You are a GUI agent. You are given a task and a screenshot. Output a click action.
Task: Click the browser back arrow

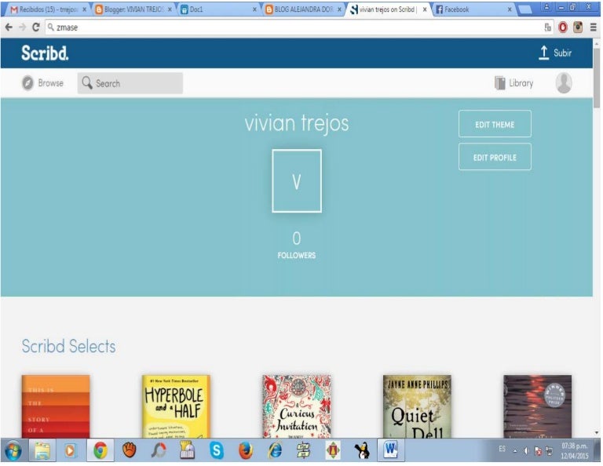coord(9,27)
